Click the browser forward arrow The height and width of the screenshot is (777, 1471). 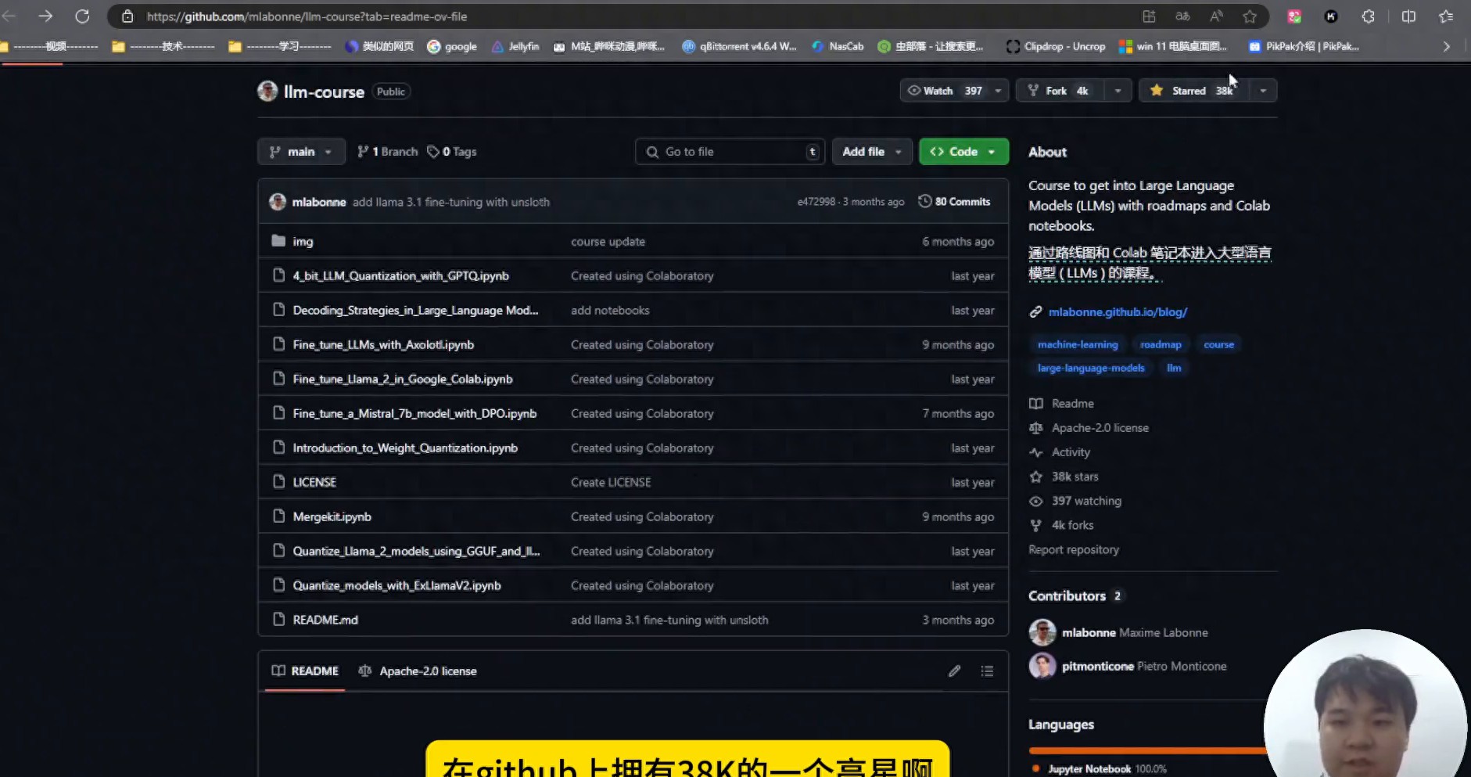(45, 16)
